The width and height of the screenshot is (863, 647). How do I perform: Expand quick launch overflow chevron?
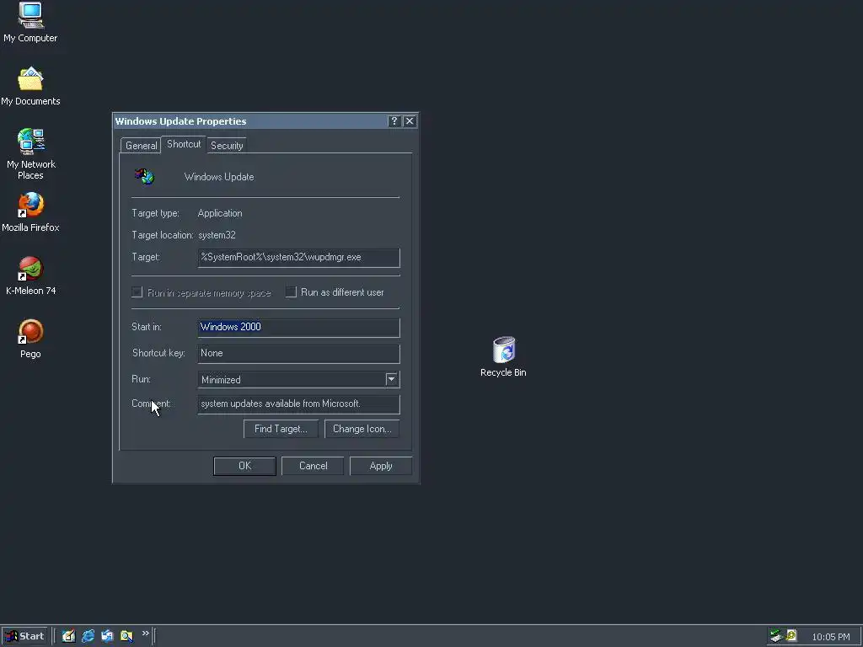[x=145, y=634]
